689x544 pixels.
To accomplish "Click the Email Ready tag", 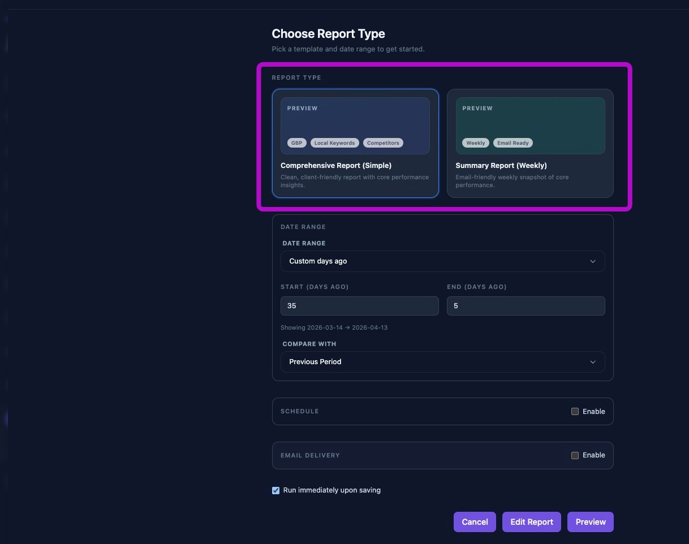I will click(x=513, y=143).
